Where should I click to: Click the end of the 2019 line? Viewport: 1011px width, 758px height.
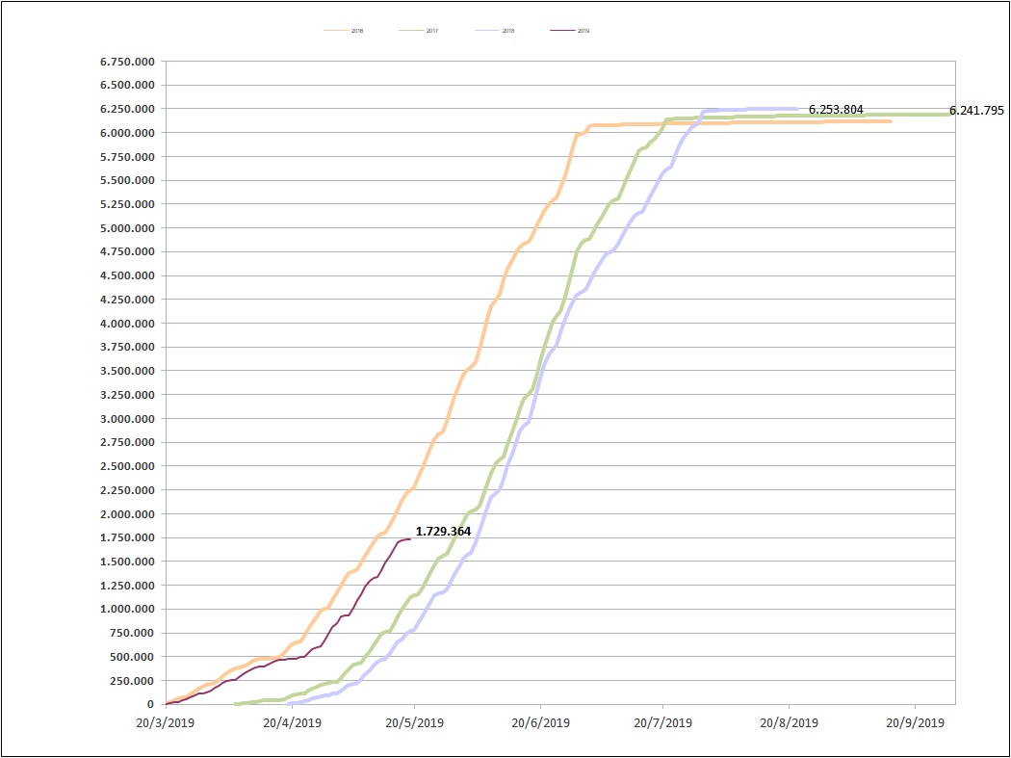(x=410, y=539)
